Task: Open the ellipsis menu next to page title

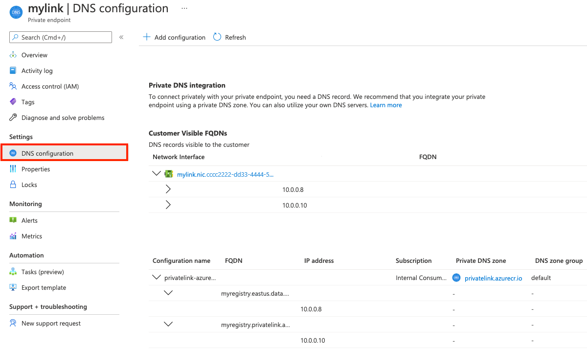Action: 183,8
